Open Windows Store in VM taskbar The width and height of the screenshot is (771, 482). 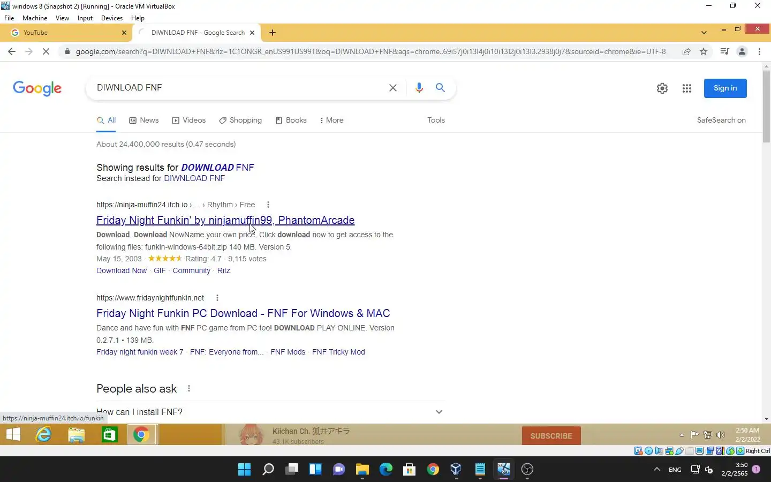coord(110,435)
